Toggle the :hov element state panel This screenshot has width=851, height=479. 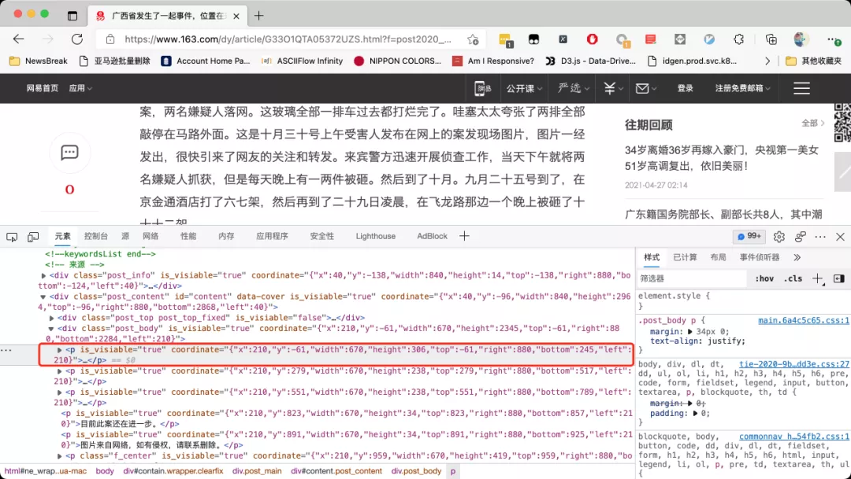point(764,278)
